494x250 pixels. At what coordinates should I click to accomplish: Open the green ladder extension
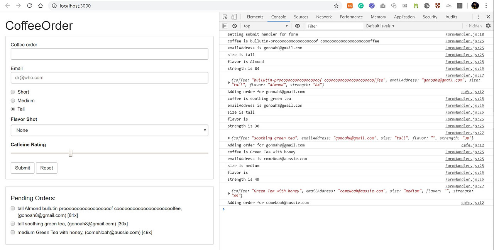[x=416, y=6]
